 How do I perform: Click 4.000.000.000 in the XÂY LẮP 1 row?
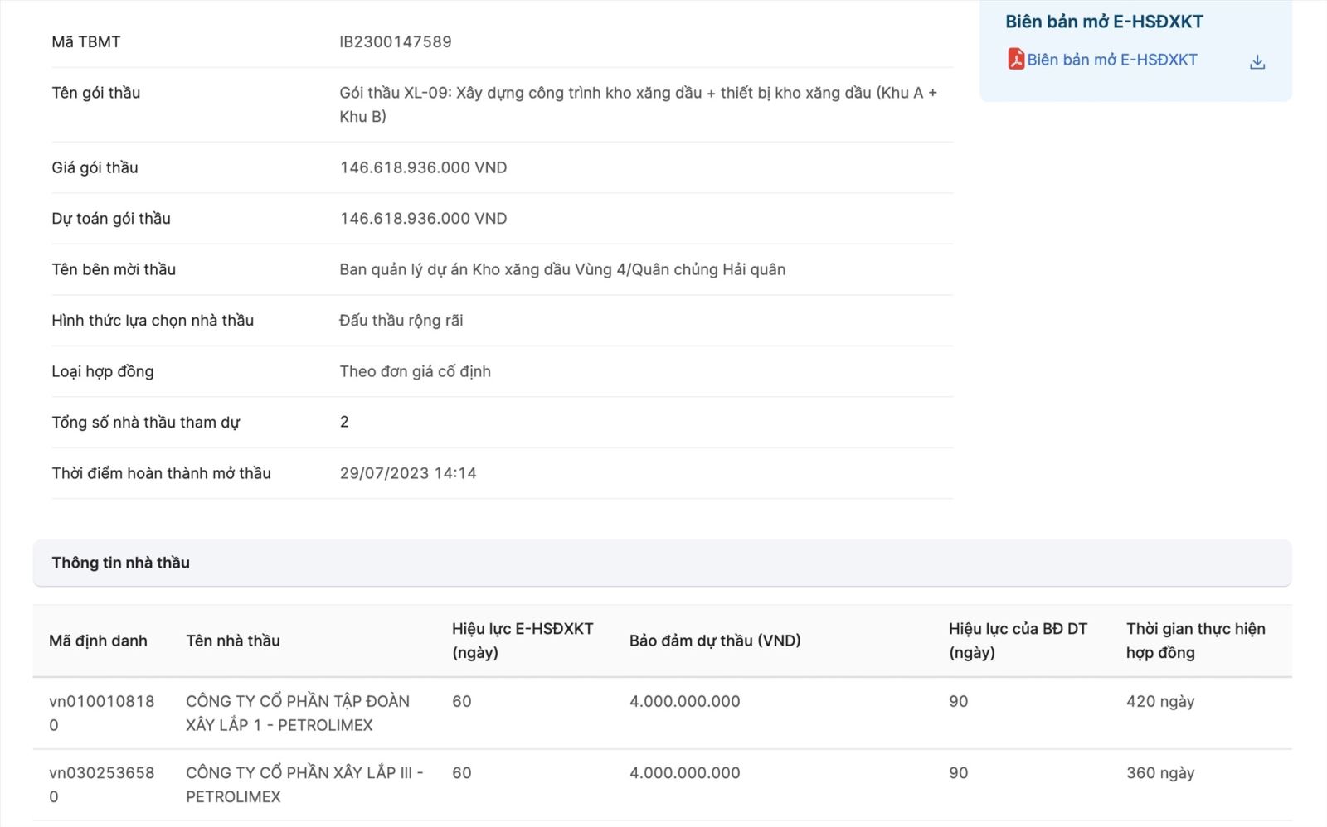pos(685,701)
